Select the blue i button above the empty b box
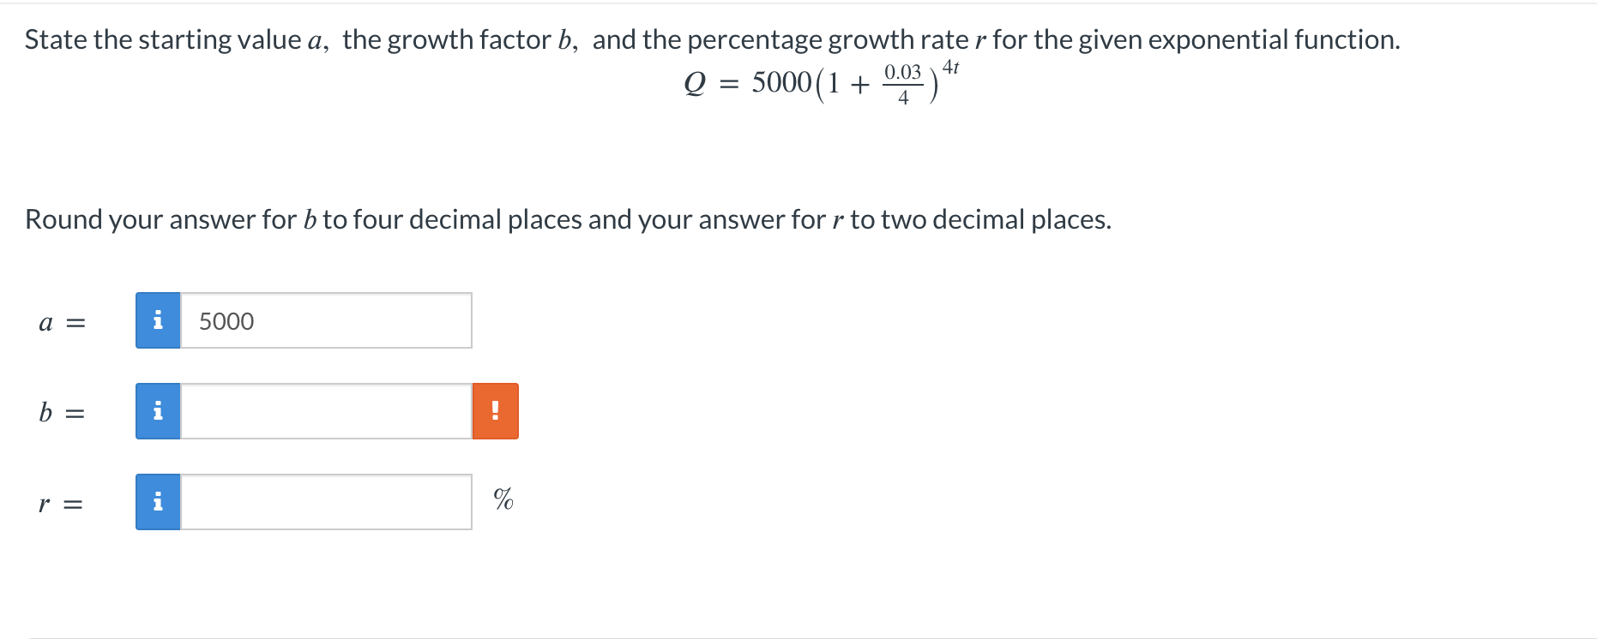Image resolution: width=1597 pixels, height=639 pixels. tap(157, 411)
